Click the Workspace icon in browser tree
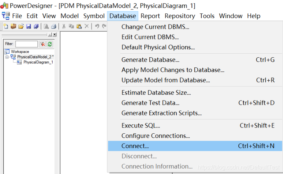 coord(7,52)
